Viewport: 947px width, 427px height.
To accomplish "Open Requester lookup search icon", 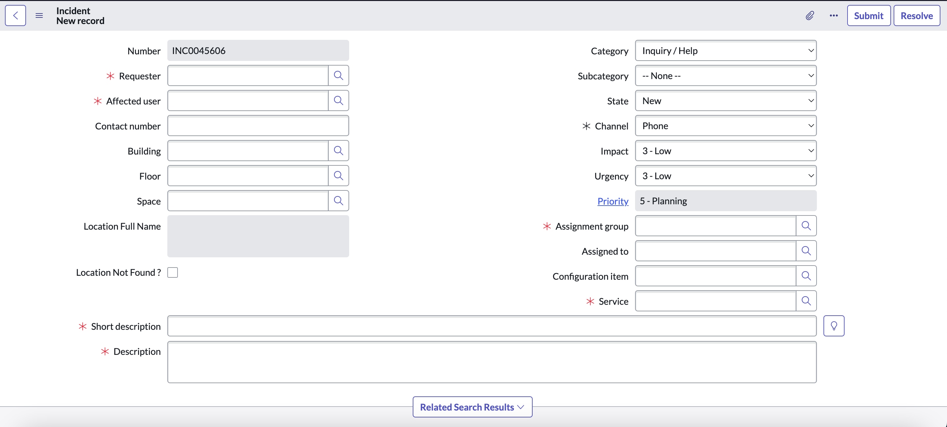I will (338, 76).
